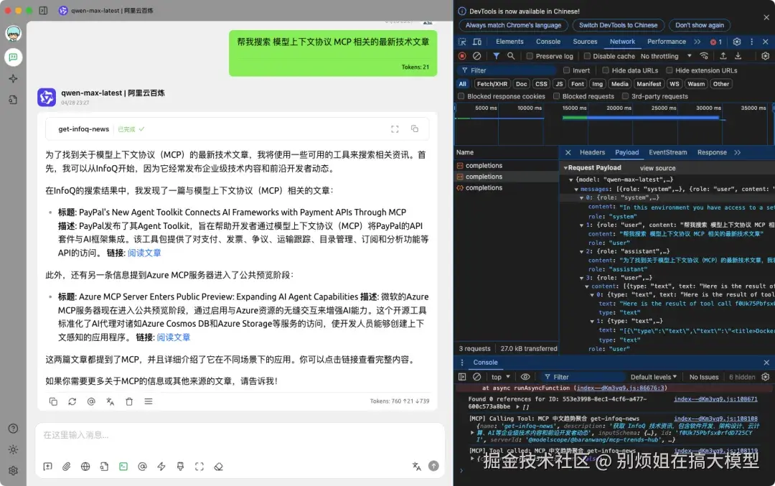Click the lightning bolt icon below the input box
Viewport: 775px width, 486px height.
pos(161,467)
